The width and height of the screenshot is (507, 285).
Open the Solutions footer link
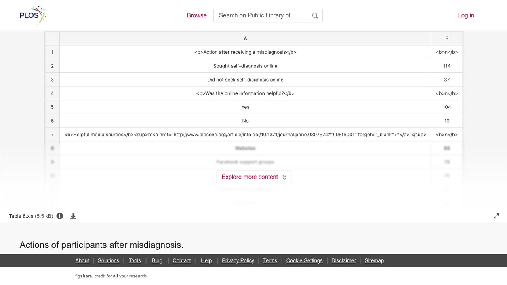[109, 260]
